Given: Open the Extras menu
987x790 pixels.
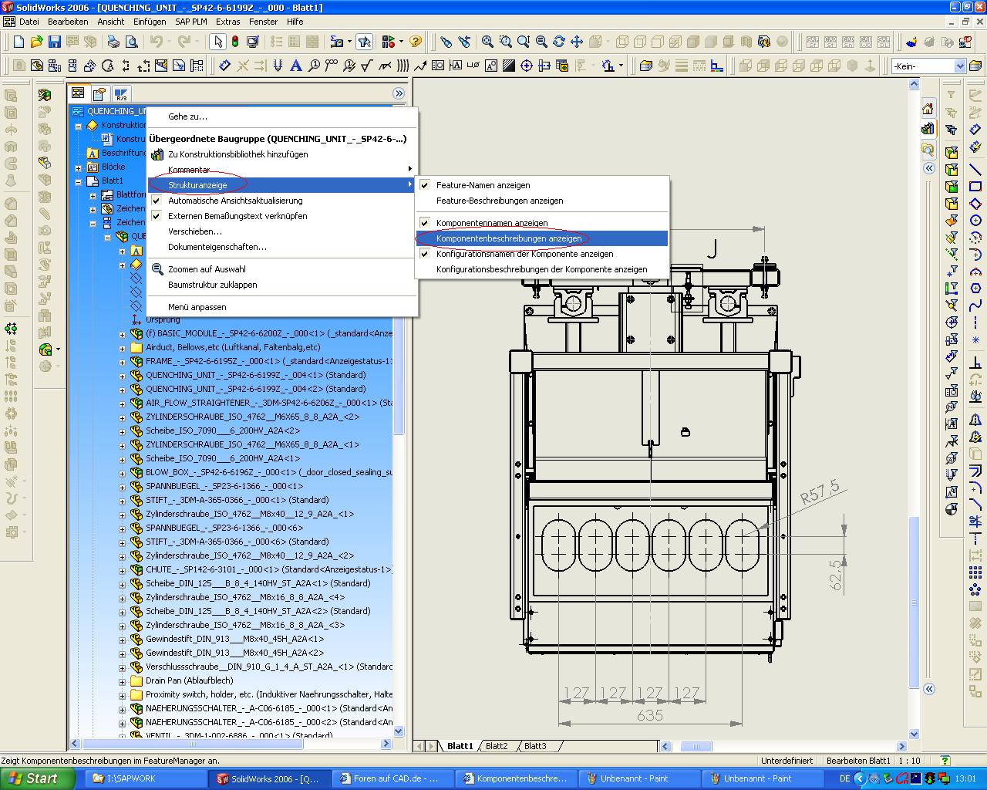Looking at the screenshot, I should click(x=228, y=22).
